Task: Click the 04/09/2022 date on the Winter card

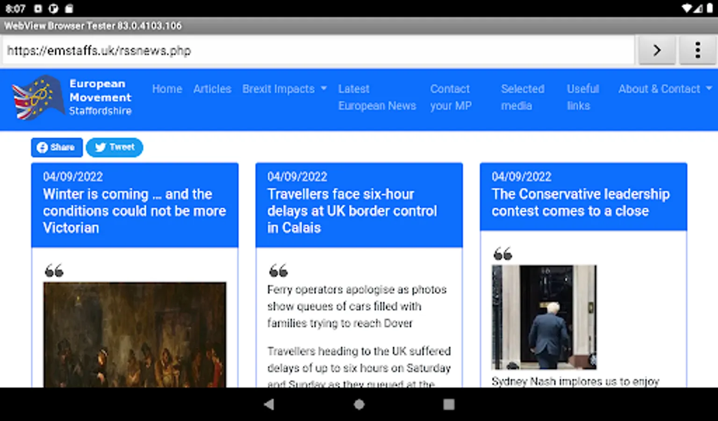Action: pyautogui.click(x=73, y=176)
